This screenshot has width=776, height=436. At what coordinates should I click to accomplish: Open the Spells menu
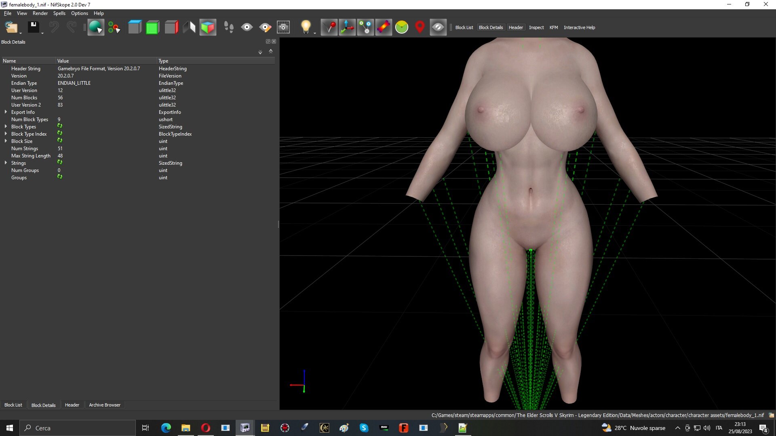point(59,13)
